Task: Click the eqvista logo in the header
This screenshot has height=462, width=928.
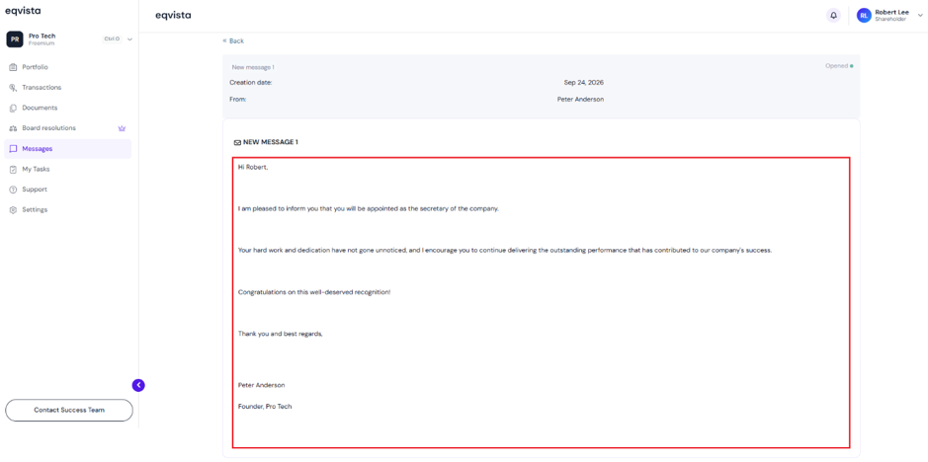Action: pos(173,16)
